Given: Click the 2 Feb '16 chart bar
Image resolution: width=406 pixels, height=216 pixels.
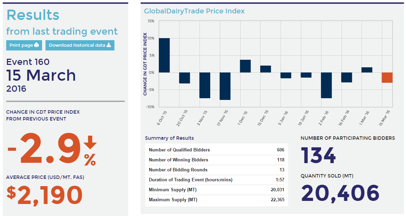Looking at the screenshot, I should coord(326,85).
